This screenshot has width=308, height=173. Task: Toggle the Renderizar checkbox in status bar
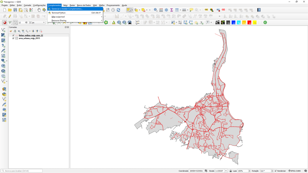pos(275,171)
